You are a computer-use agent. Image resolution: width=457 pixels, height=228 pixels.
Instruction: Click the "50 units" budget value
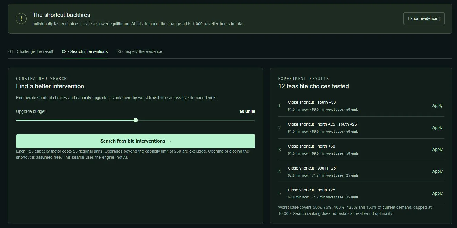[x=247, y=111]
